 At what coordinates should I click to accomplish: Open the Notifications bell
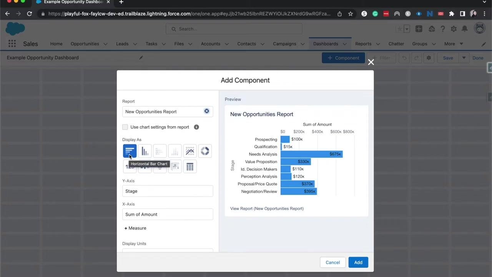(465, 29)
